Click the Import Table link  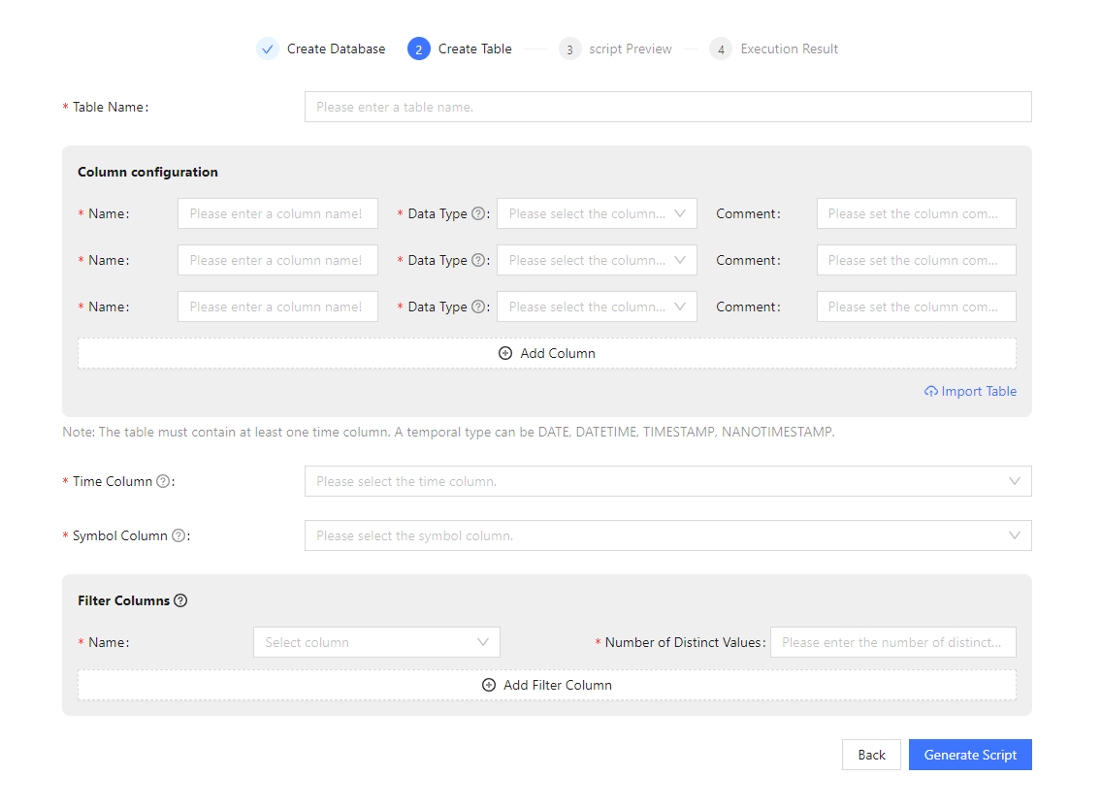(971, 392)
